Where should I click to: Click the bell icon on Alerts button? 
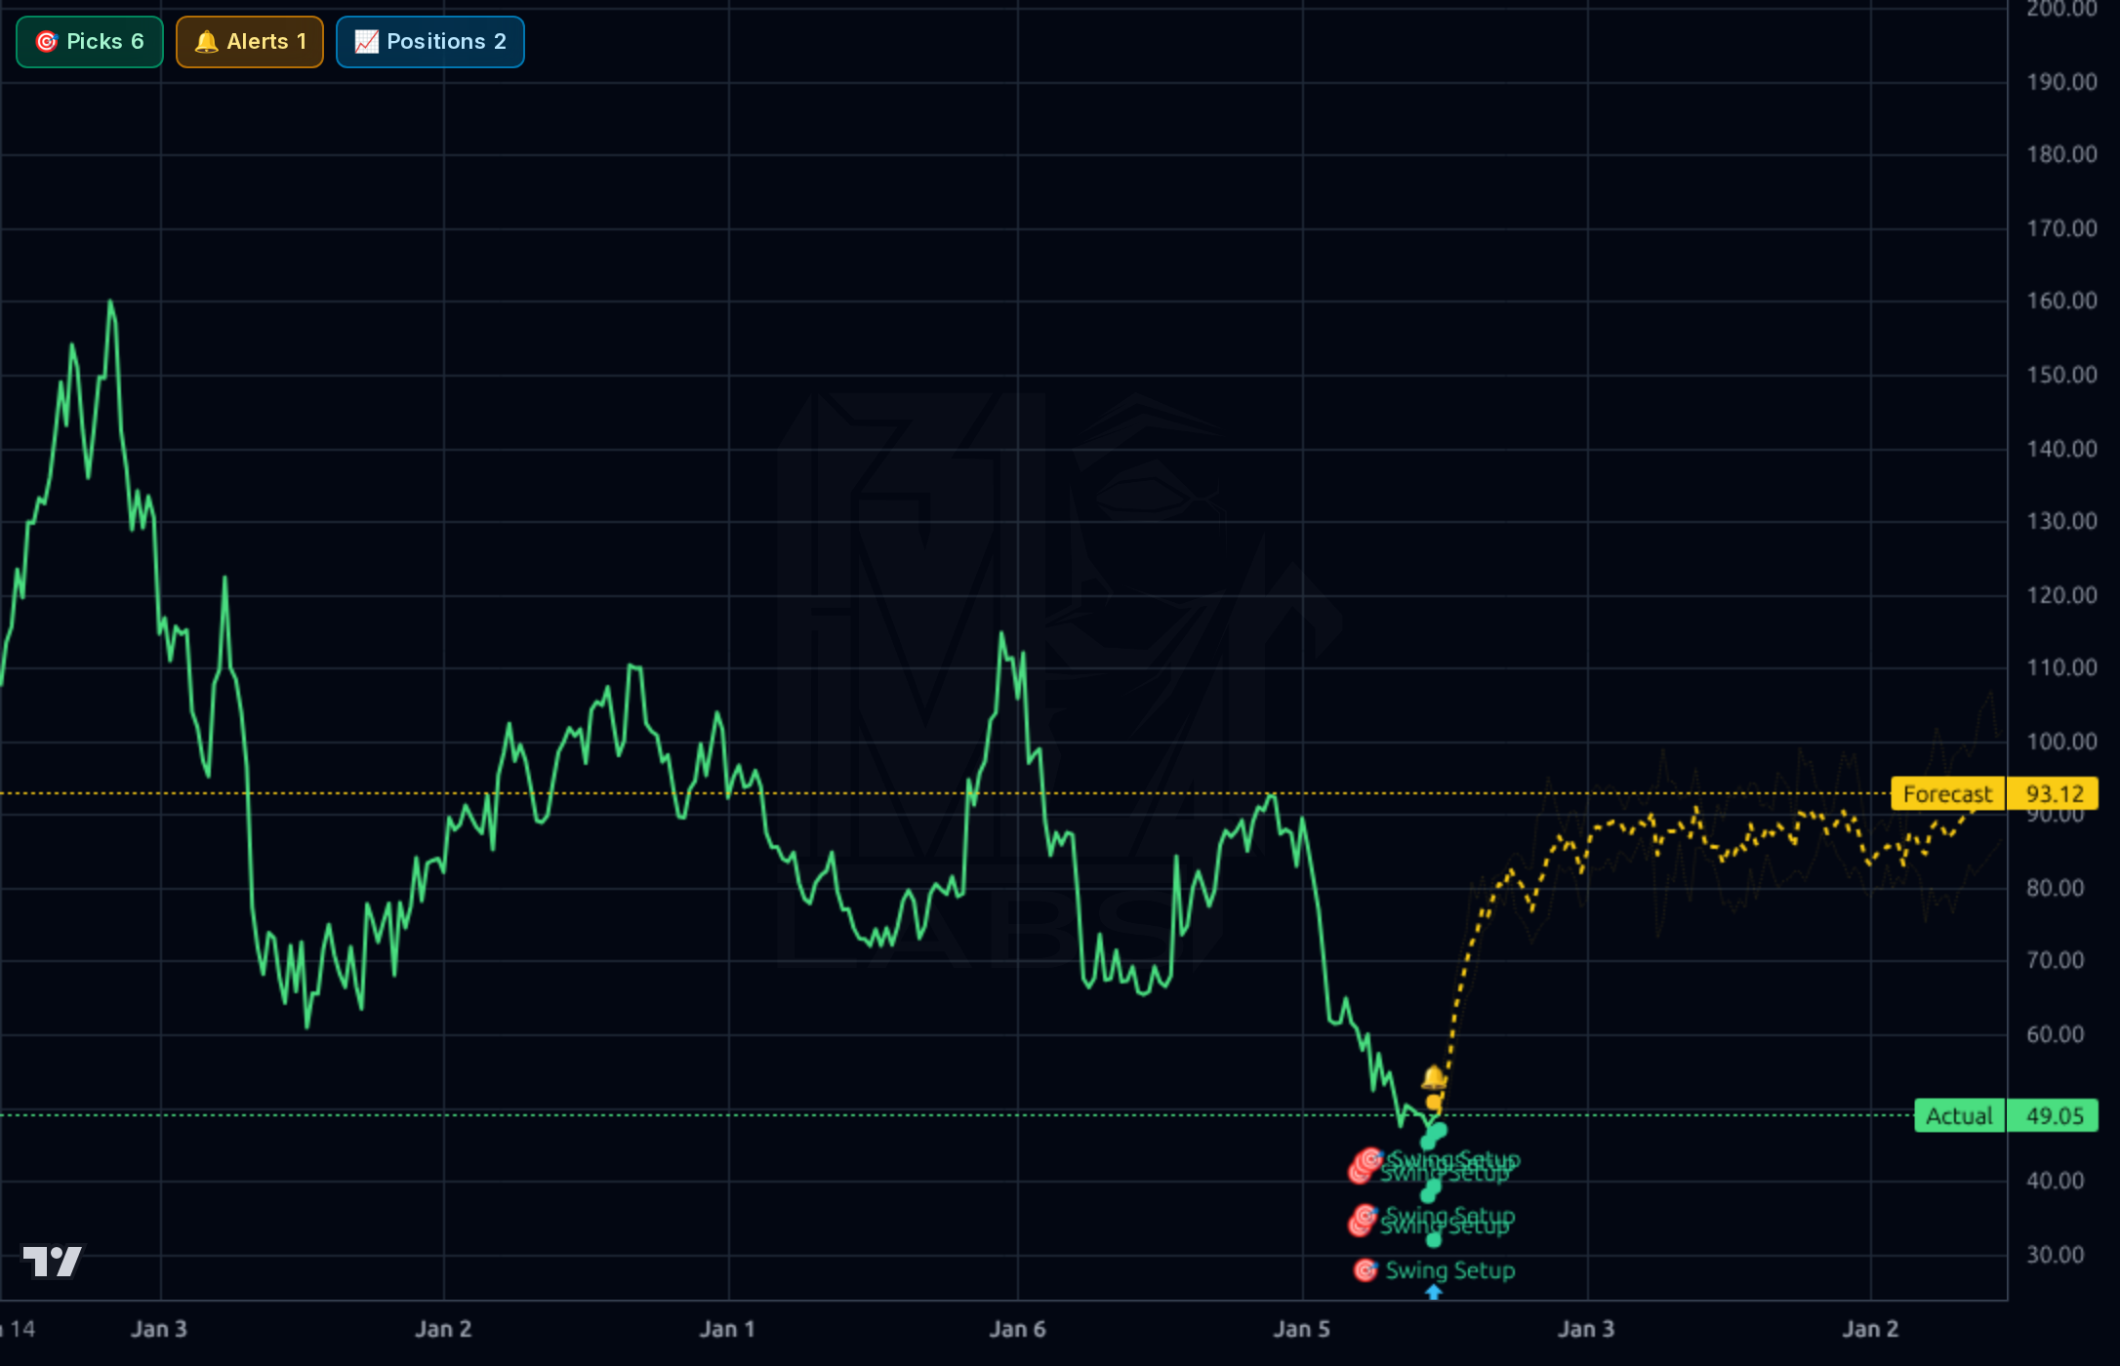[206, 42]
